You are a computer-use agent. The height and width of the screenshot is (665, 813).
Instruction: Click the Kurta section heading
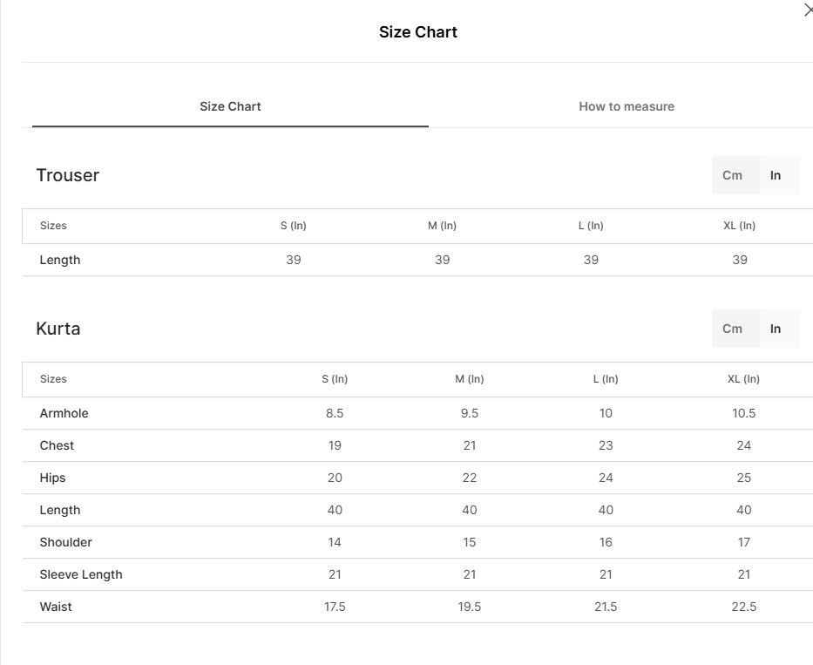58,329
